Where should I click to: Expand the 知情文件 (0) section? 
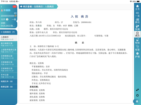tap(9, 81)
